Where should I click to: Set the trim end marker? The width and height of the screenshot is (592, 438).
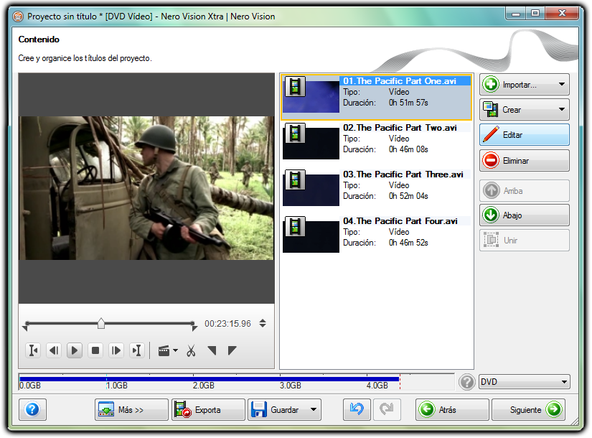[232, 350]
